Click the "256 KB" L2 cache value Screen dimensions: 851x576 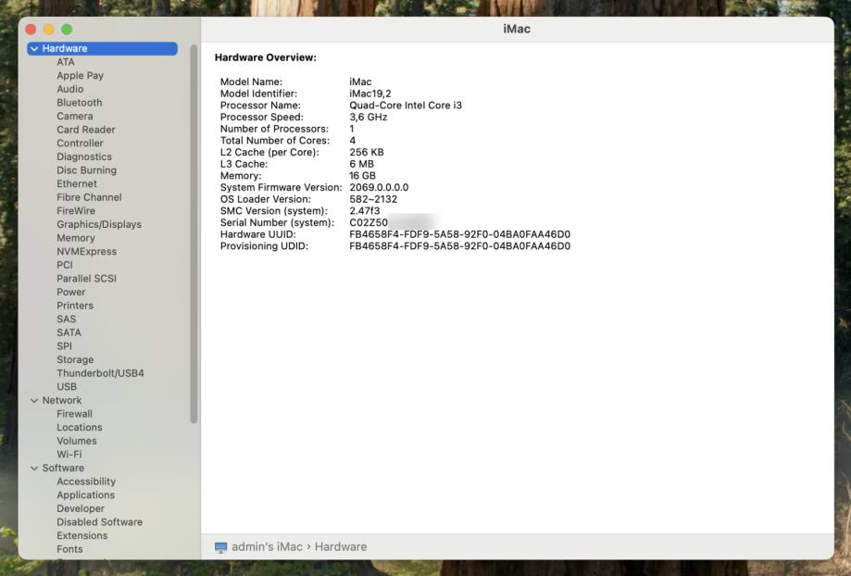[367, 153]
